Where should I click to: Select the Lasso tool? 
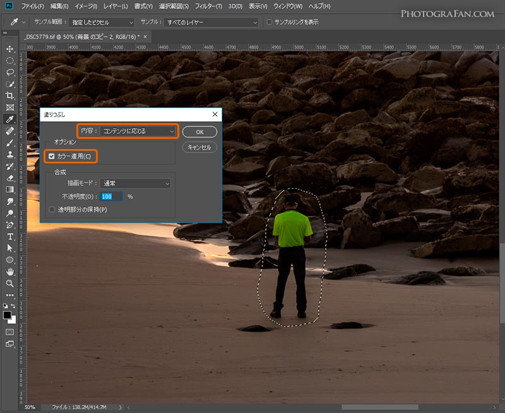coord(10,72)
